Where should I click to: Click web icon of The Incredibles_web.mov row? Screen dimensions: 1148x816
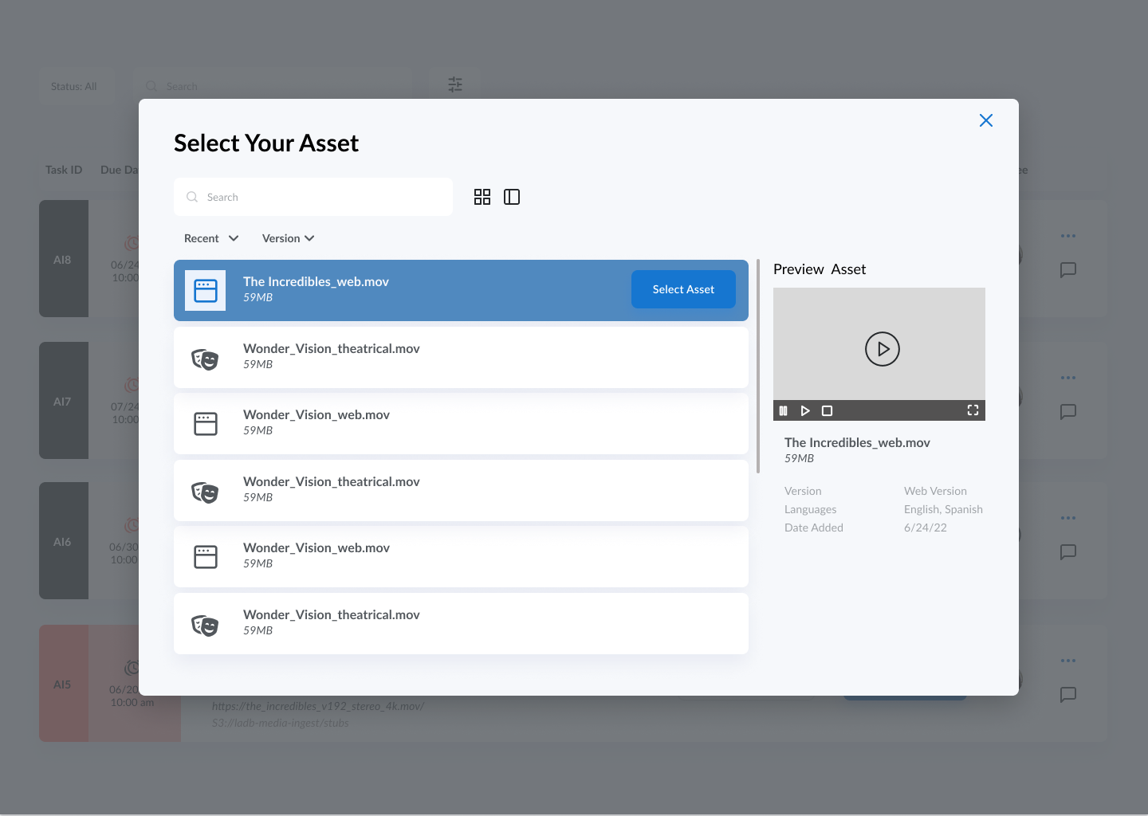point(206,291)
